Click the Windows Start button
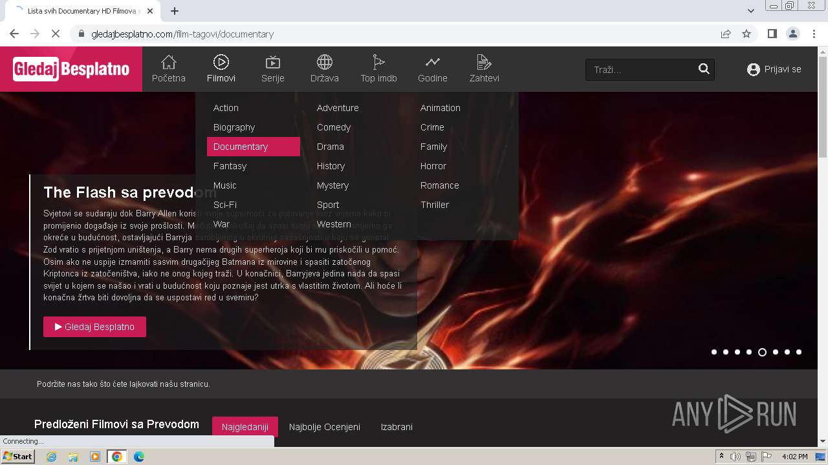This screenshot has width=828, height=465. (x=18, y=457)
